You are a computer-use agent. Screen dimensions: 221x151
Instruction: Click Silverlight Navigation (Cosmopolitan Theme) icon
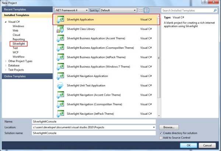[60, 104]
